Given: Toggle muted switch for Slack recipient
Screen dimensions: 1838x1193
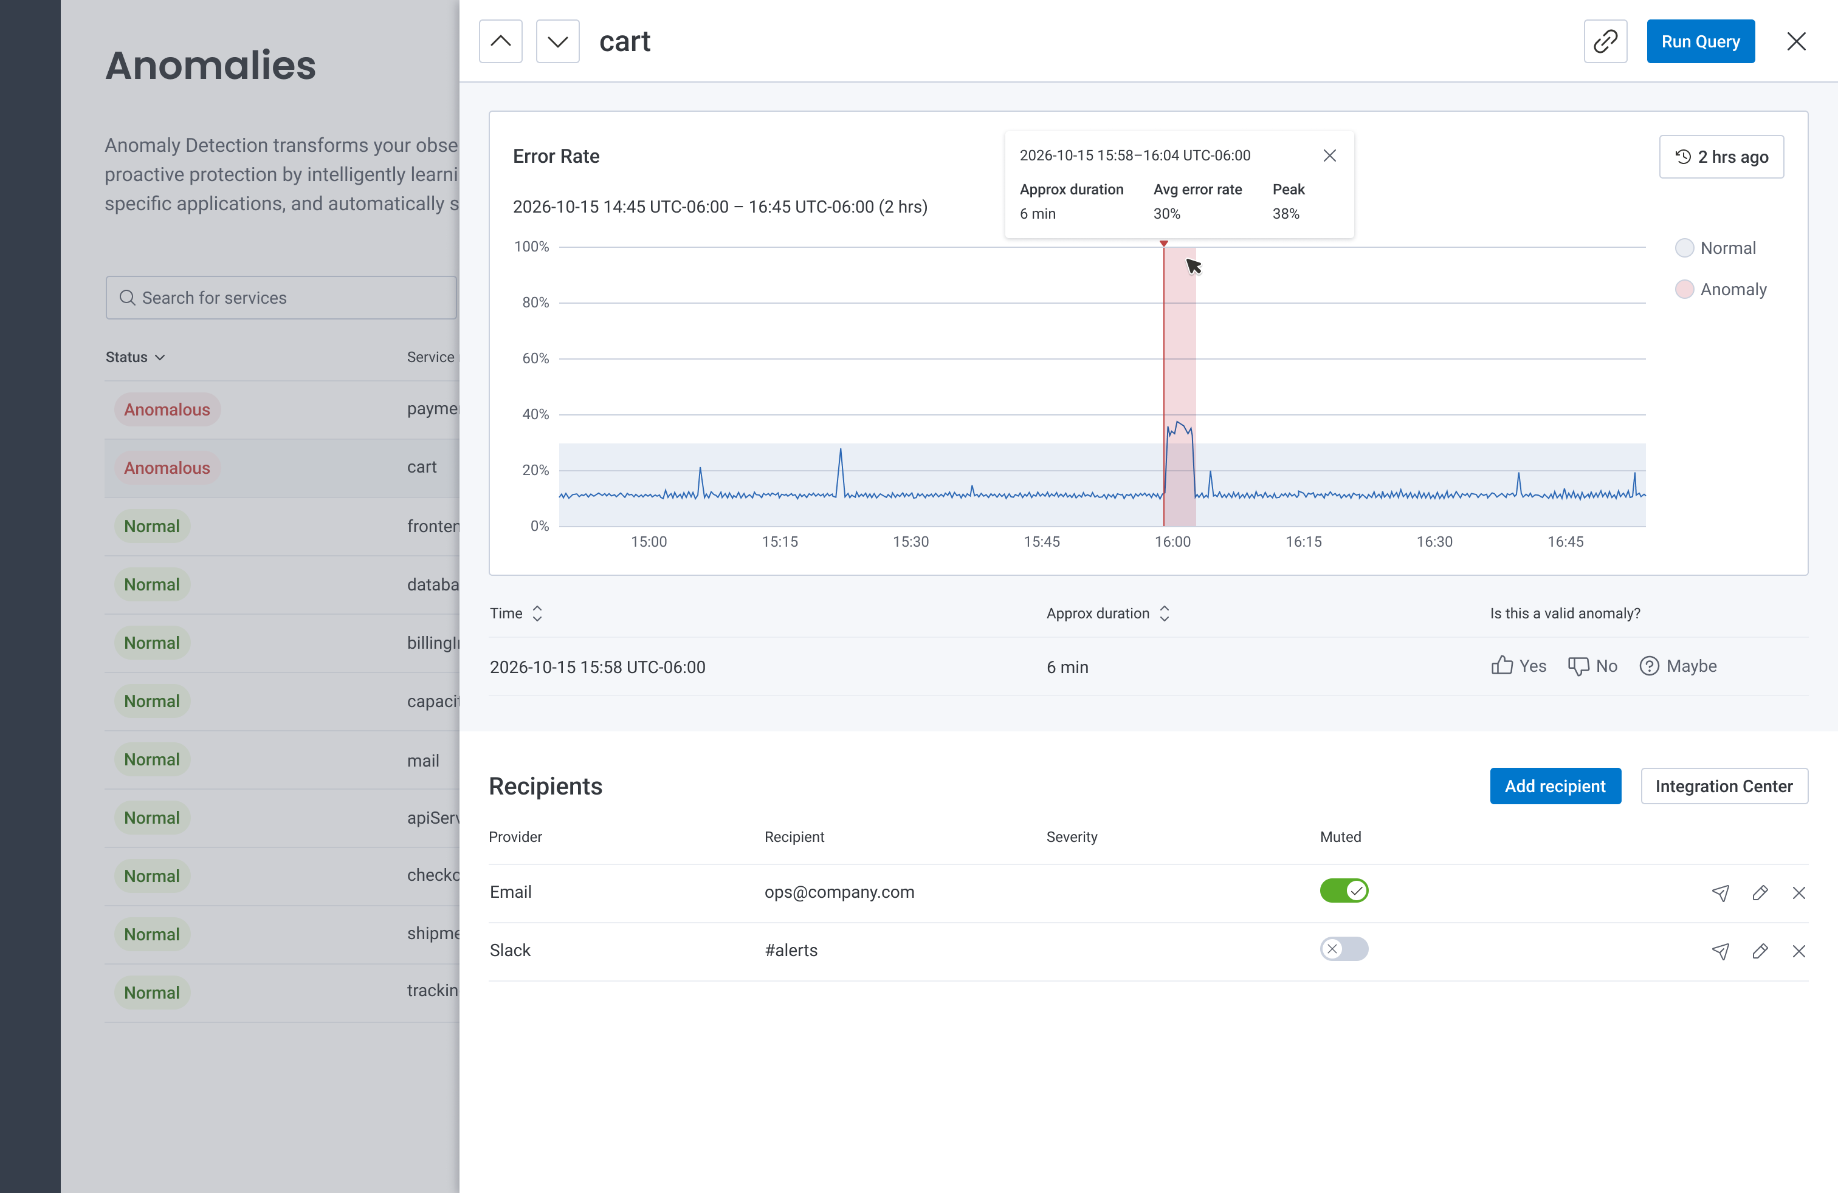Looking at the screenshot, I should tap(1343, 949).
